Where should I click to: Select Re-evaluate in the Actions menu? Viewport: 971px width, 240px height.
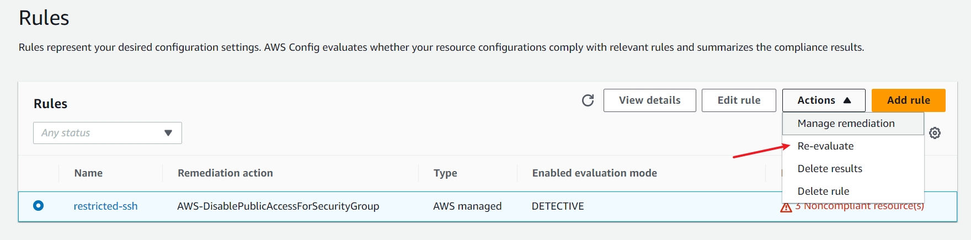tap(825, 146)
